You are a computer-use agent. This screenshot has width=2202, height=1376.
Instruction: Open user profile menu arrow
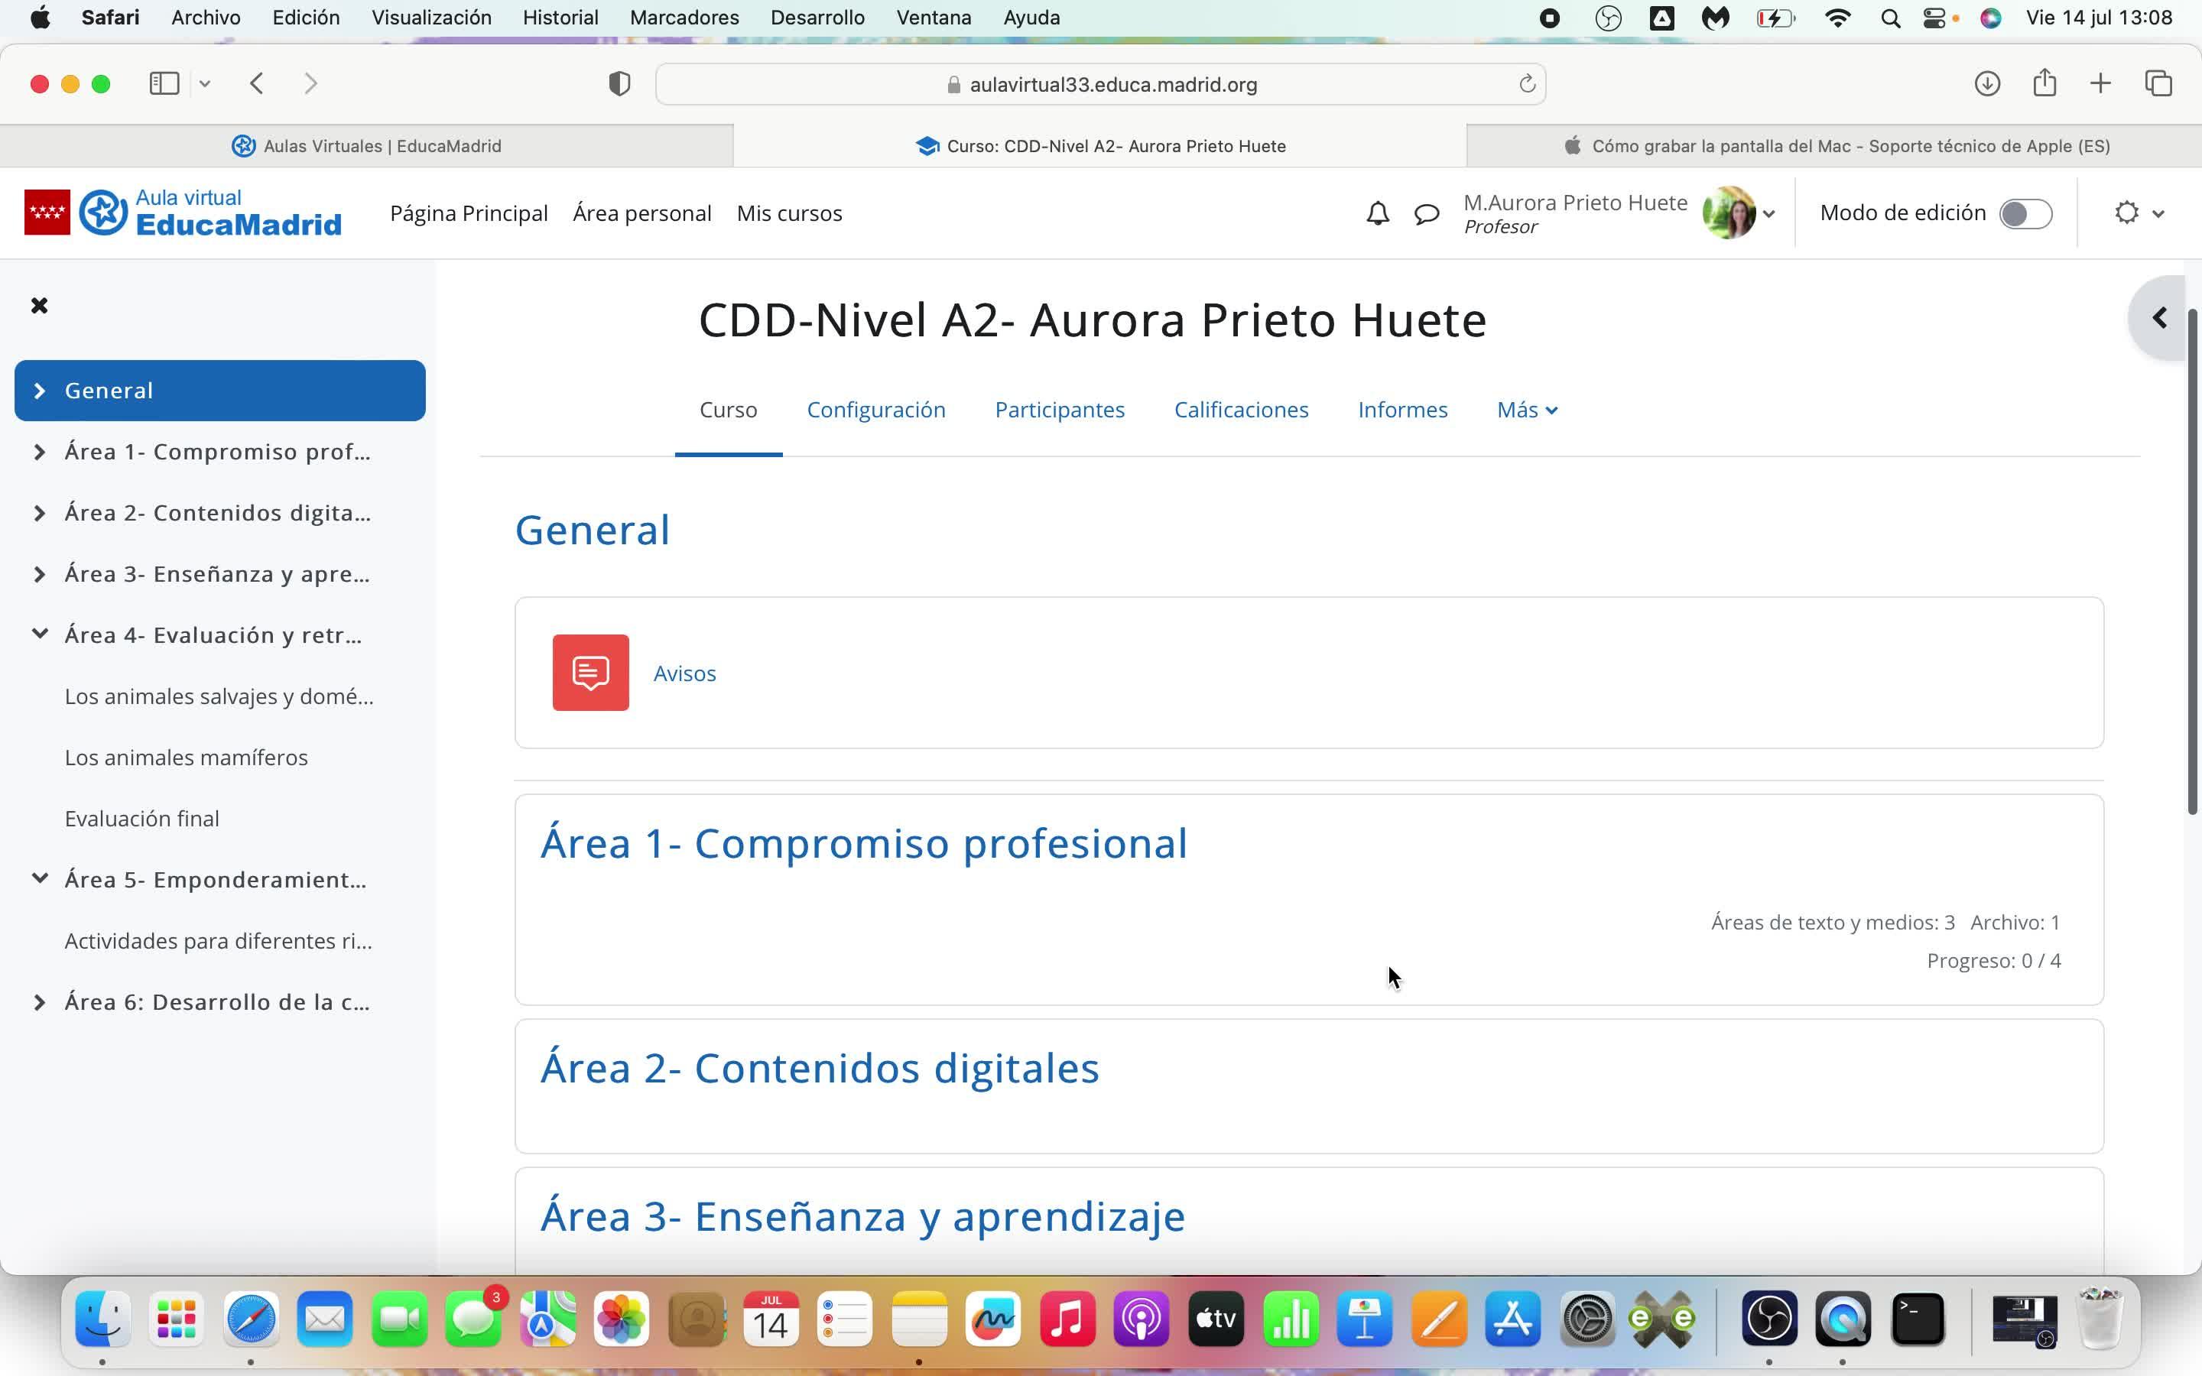click(1769, 214)
